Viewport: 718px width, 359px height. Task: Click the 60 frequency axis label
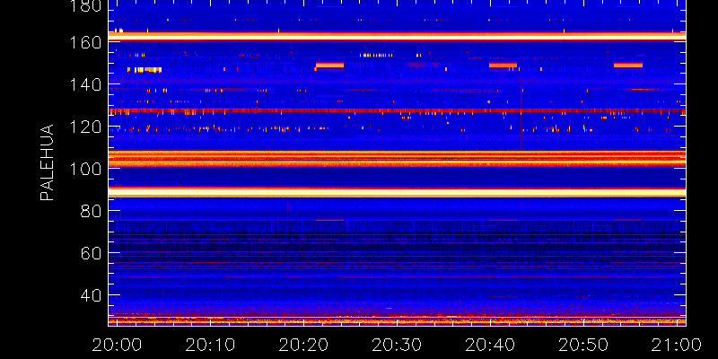tap(91, 253)
